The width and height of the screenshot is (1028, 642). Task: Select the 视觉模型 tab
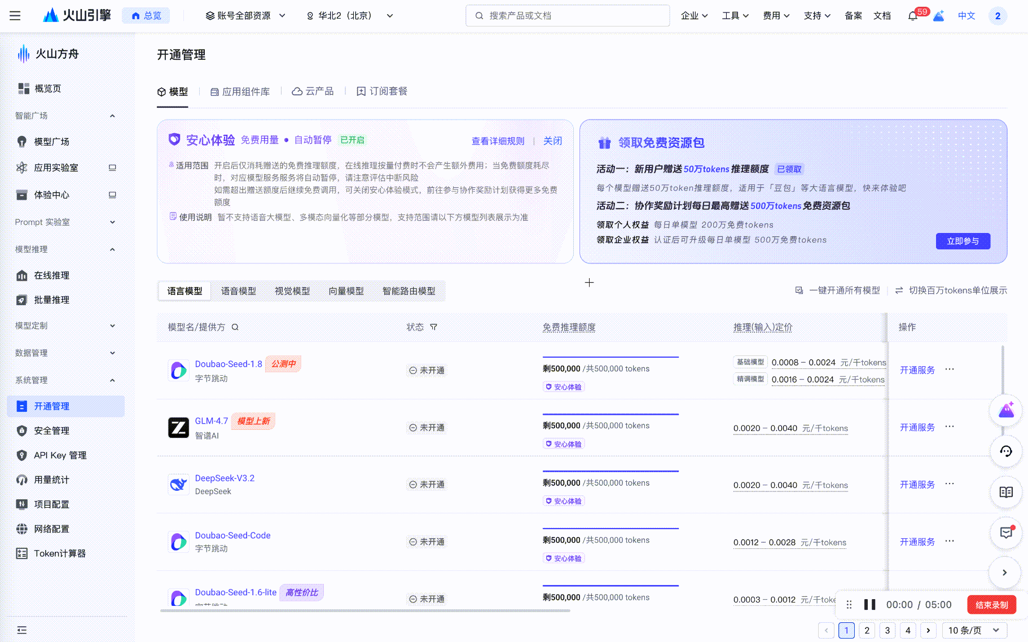292,291
